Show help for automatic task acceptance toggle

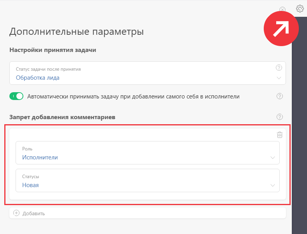pyautogui.click(x=280, y=96)
